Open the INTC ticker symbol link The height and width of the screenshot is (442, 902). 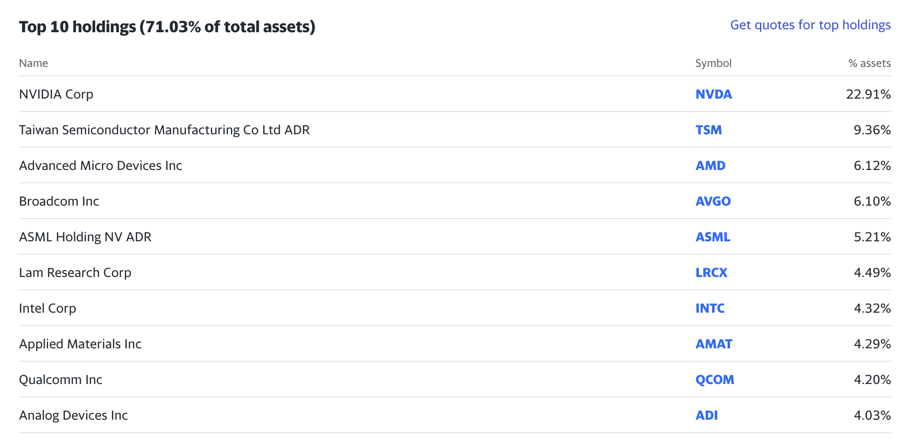coord(710,308)
